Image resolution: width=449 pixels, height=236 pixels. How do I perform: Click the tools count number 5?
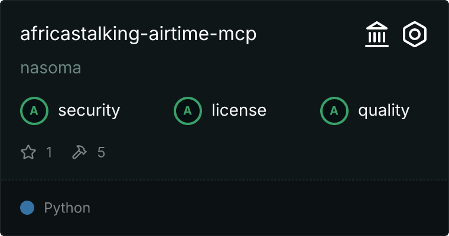[101, 152]
